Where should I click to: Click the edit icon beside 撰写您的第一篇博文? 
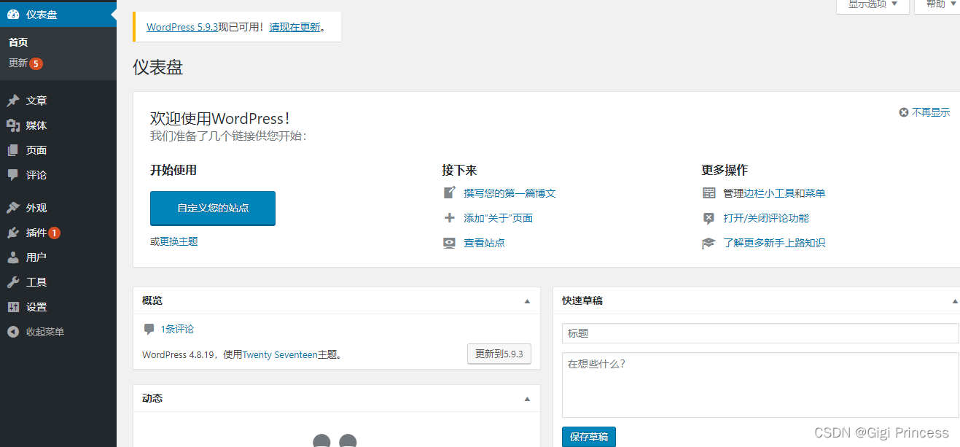coord(450,193)
